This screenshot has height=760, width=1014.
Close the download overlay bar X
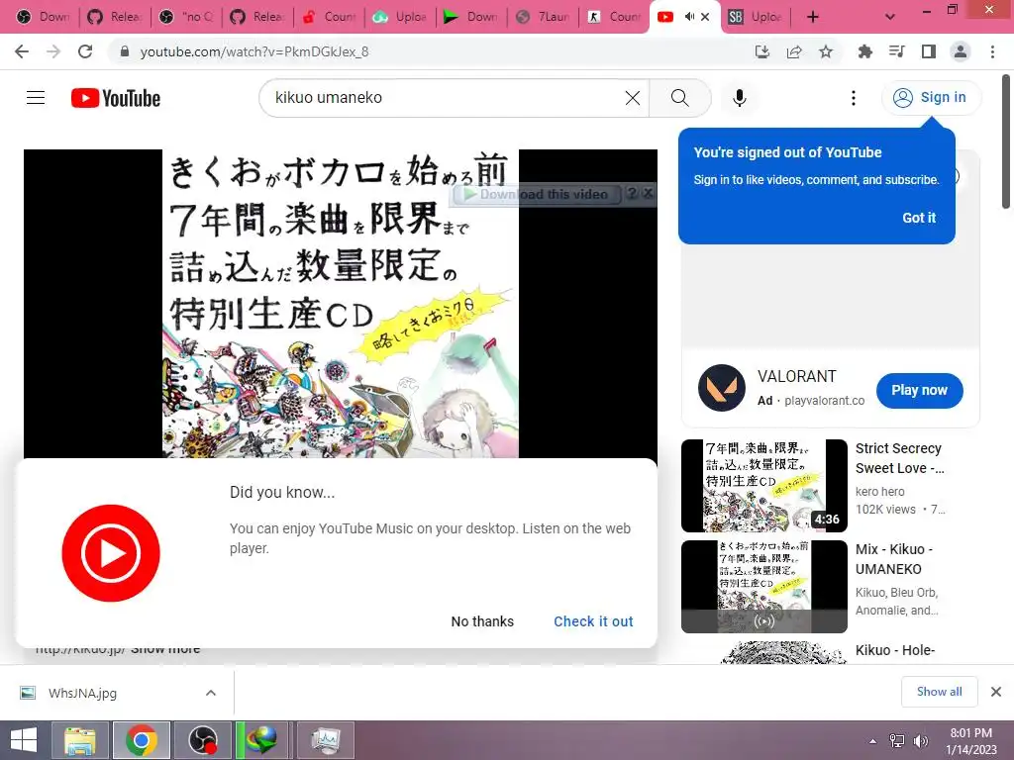648,193
